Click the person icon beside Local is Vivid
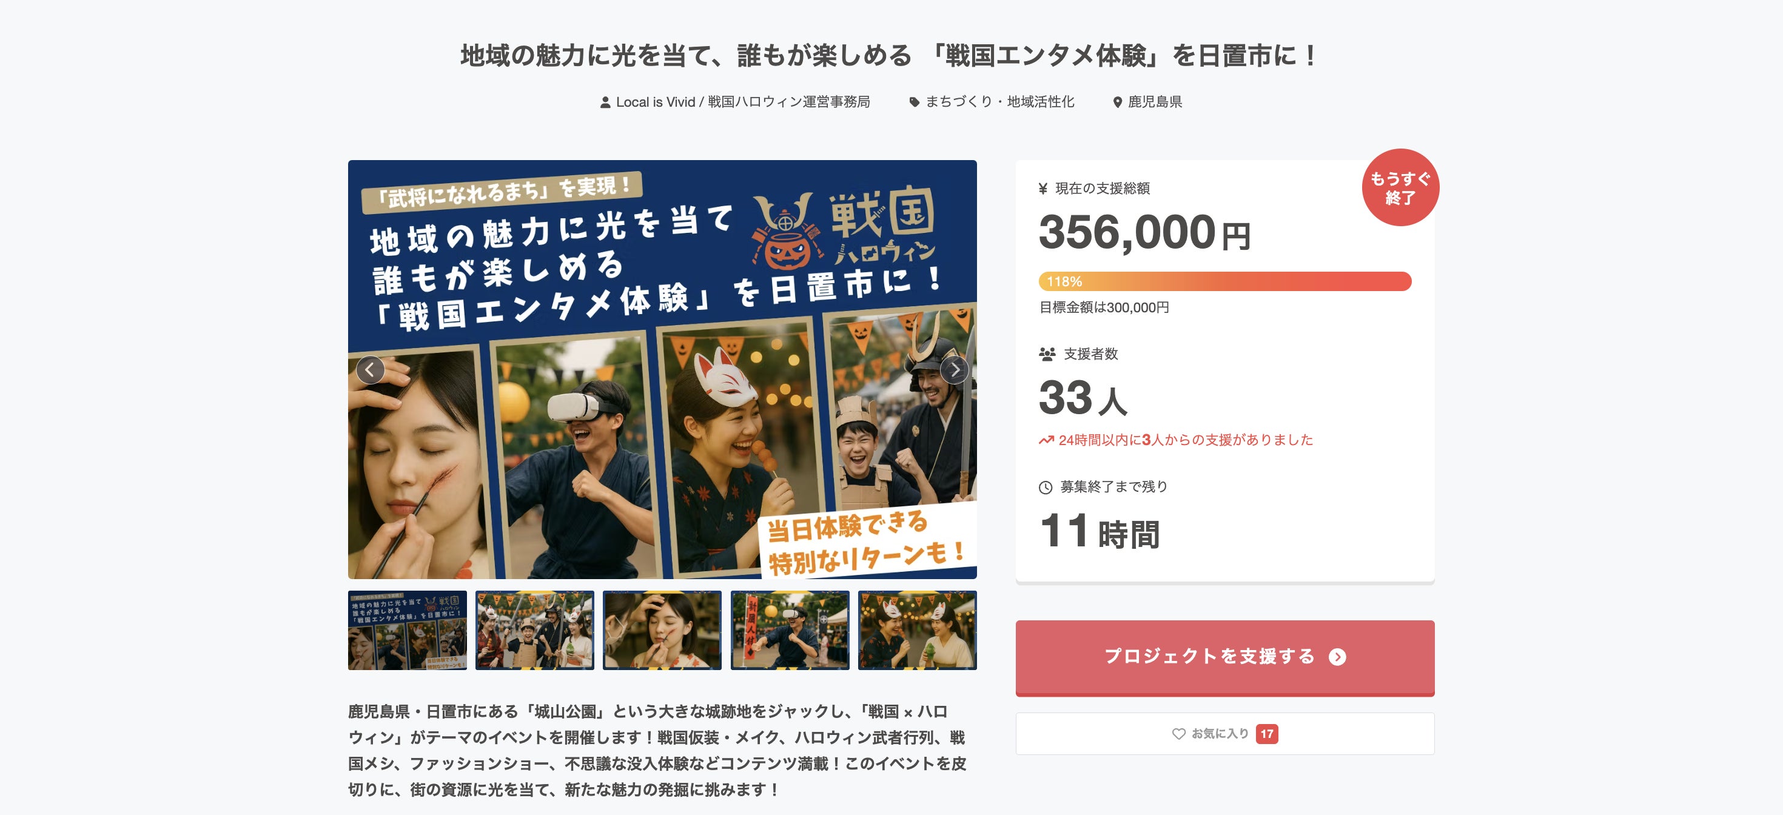 click(605, 102)
